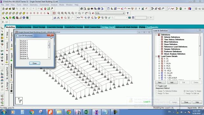Collapse the Load Cases Details node
Image resolution: width=204 pixels, height=115 pixels.
point(156,56)
